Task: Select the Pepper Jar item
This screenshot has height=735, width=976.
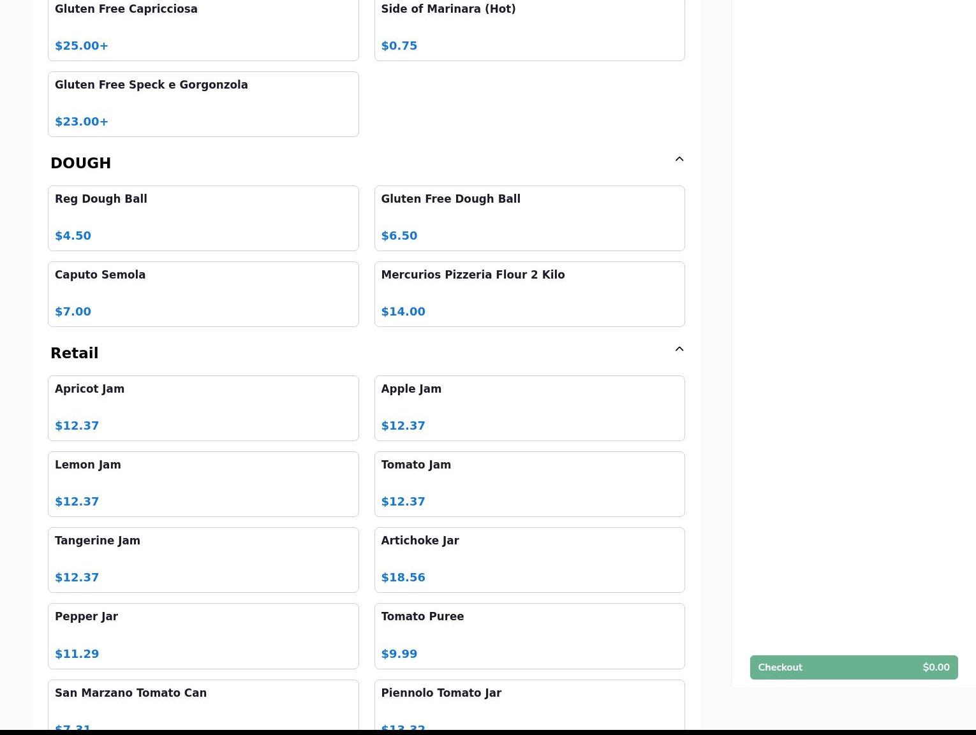Action: click(x=203, y=636)
